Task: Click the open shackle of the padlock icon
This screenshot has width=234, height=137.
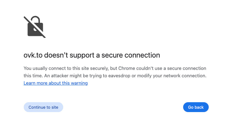Action: coord(36,19)
